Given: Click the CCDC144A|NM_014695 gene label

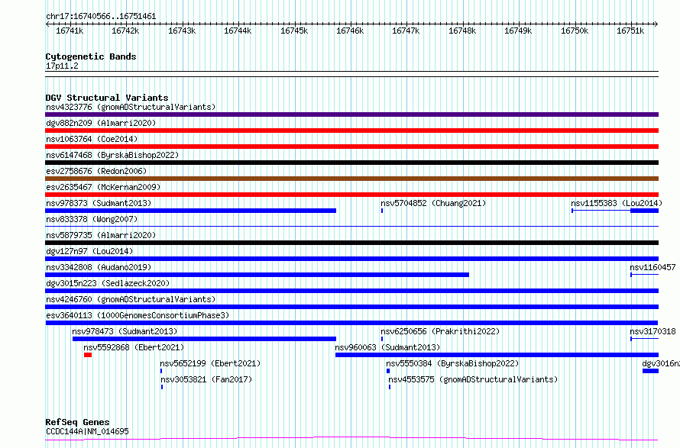Looking at the screenshot, I should click(87, 431).
